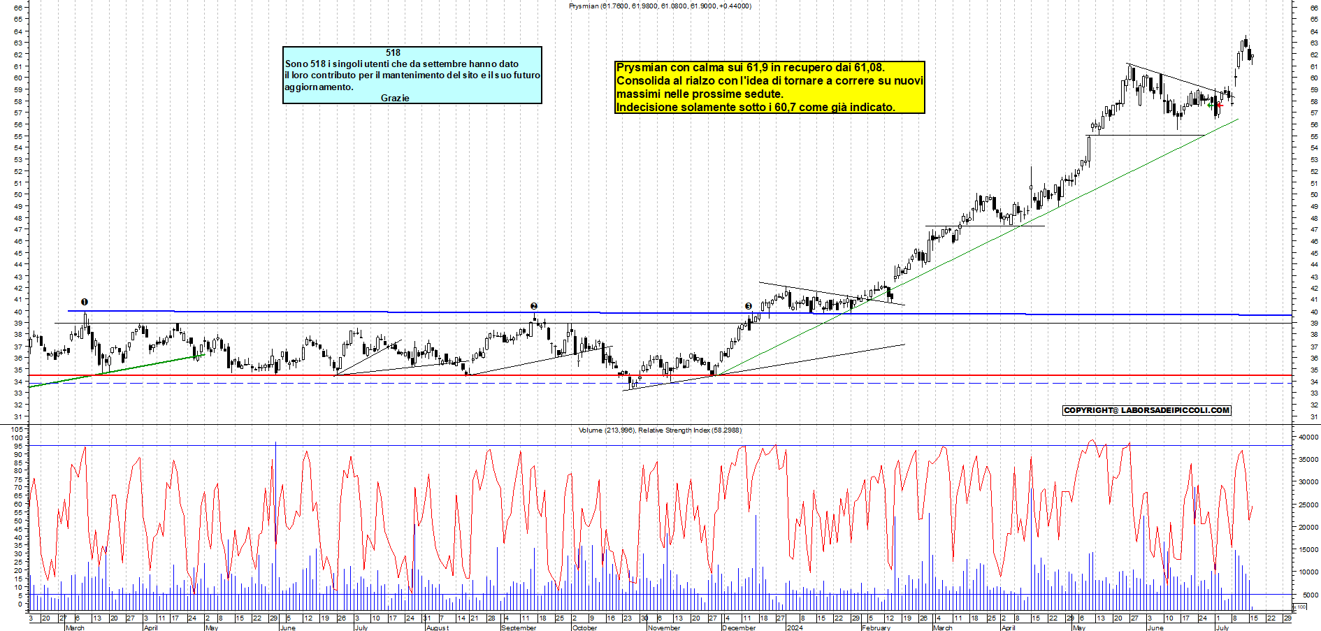Select the thick blue resistance line near 40
This screenshot has width=1321, height=631.
click(x=678, y=313)
